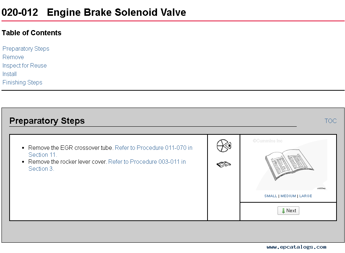Open the Inspect for Reuse link
Viewport: 345px width, 253px height.
24,66
